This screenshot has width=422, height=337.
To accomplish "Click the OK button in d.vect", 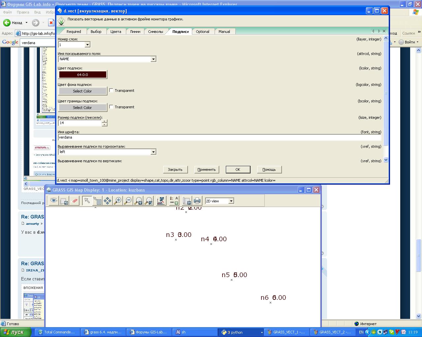I will (238, 169).
